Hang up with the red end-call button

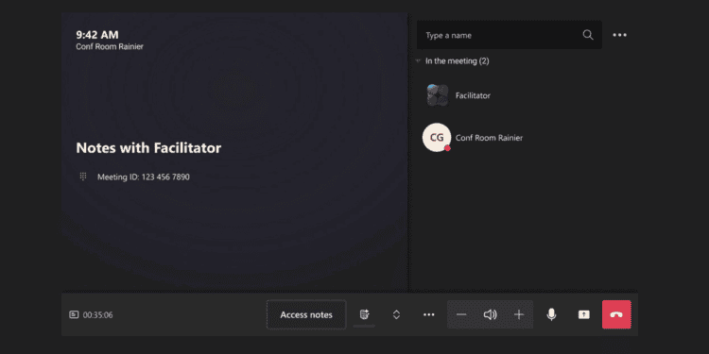click(616, 314)
